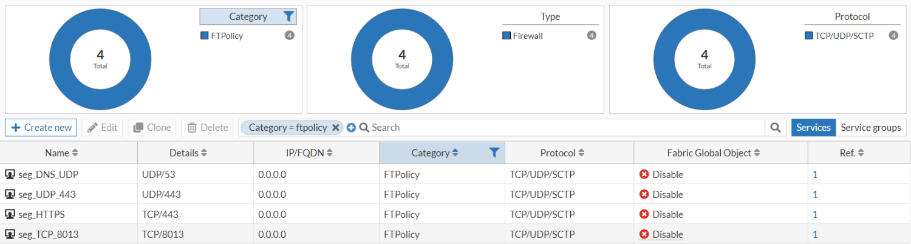This screenshot has width=911, height=244.
Task: Switch to the Service groups tab
Action: pyautogui.click(x=870, y=128)
